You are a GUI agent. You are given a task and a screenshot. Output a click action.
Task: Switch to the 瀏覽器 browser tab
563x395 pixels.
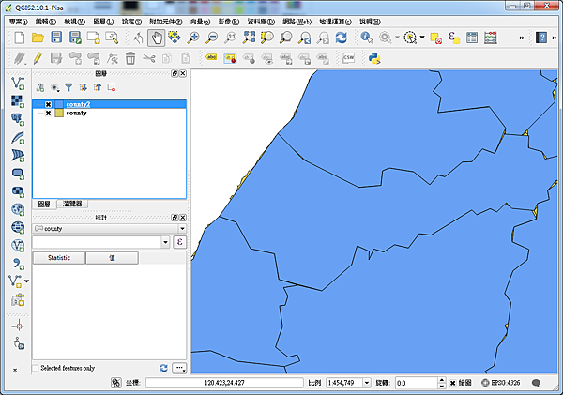point(71,204)
